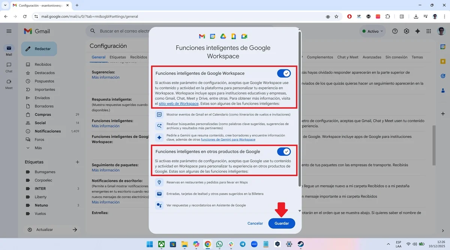The height and width of the screenshot is (250, 450).
Task: Open Más información under Seguimiento de paquetes
Action: [x=105, y=170]
